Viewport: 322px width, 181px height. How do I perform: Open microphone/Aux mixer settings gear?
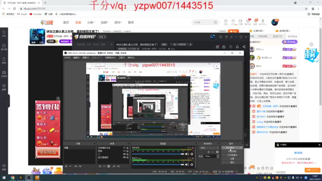[x=192, y=165]
